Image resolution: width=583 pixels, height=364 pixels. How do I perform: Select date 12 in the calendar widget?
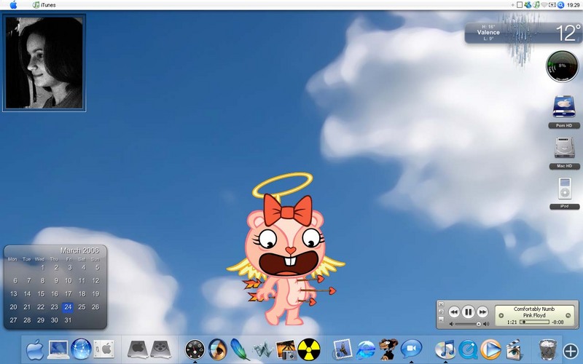tap(95, 281)
